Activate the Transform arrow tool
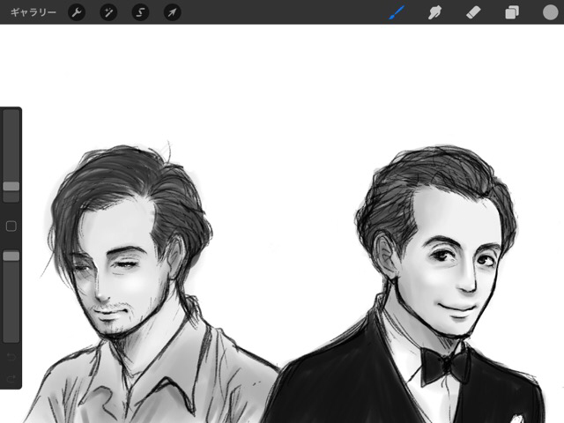The image size is (564, 423). pyautogui.click(x=173, y=12)
